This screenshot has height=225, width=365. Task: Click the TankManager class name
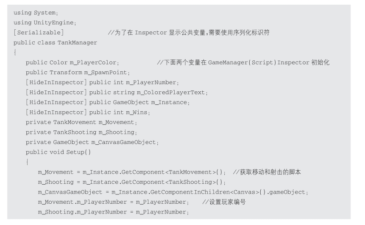(x=77, y=42)
